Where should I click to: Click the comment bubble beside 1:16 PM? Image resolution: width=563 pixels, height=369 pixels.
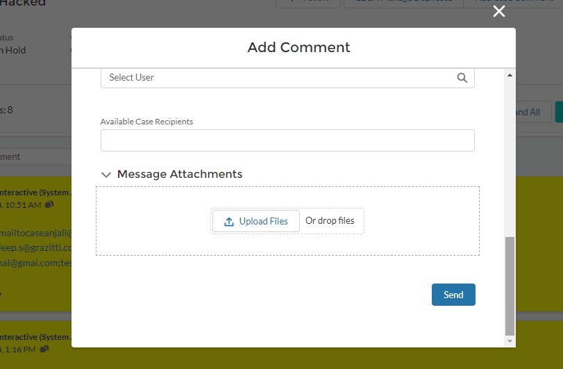pyautogui.click(x=44, y=350)
